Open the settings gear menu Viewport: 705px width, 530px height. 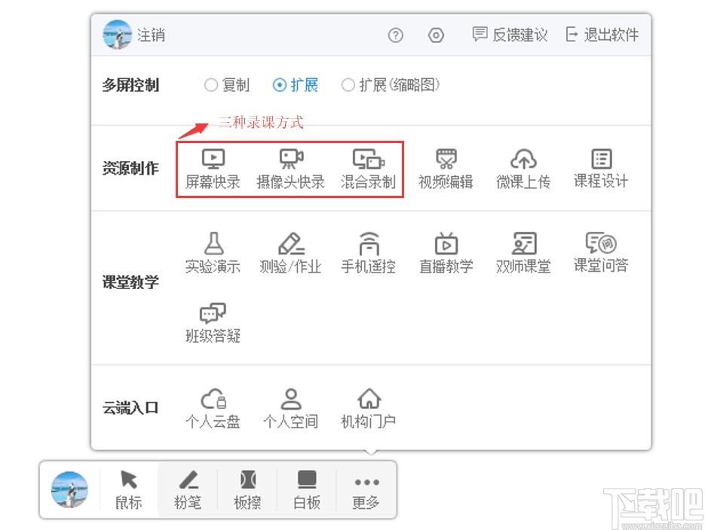pos(436,35)
